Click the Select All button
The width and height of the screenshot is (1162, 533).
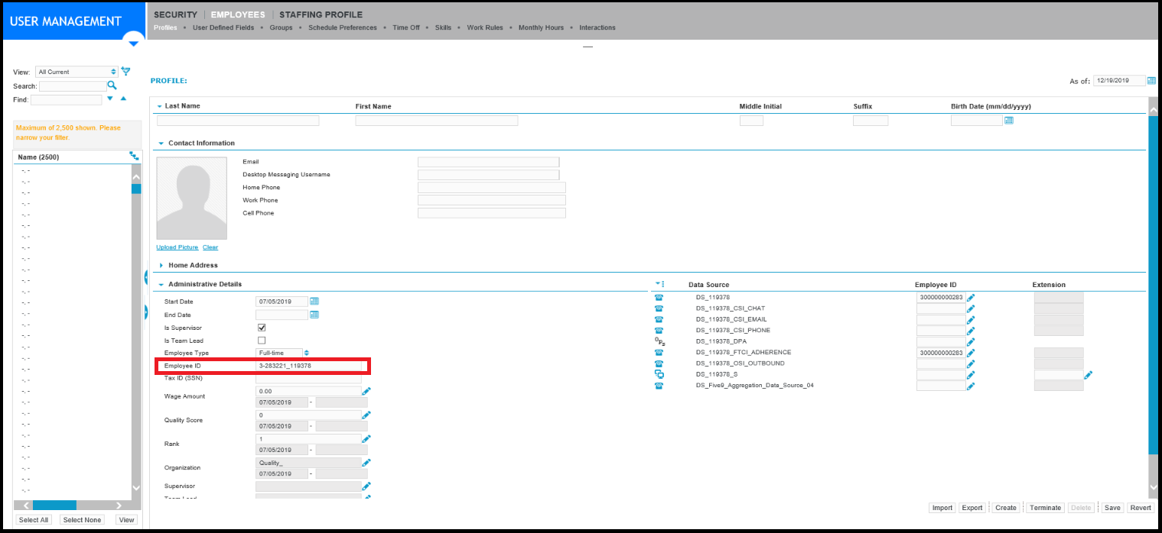point(34,520)
